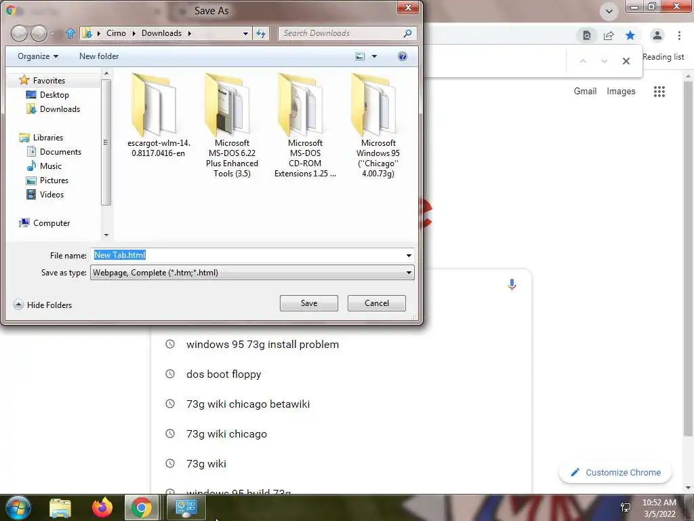Open Reading list in Chrome
Screen dimensions: 694x521
click(663, 57)
